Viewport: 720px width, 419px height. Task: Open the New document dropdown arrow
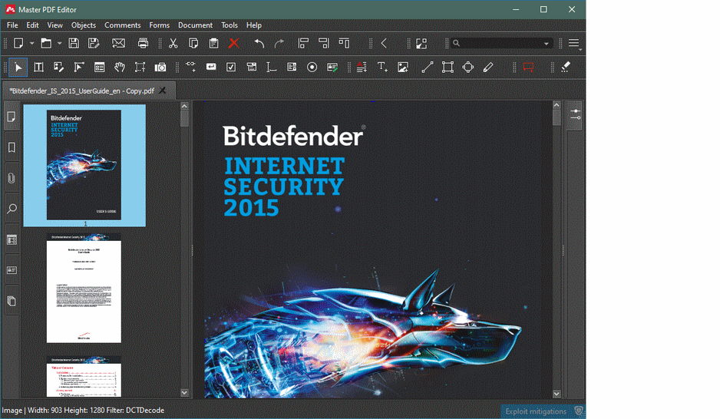pos(31,43)
